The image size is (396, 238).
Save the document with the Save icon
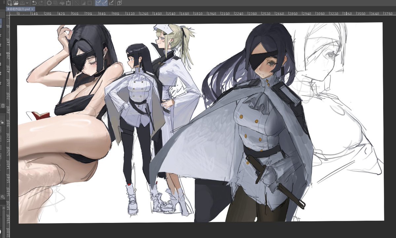point(22,3)
